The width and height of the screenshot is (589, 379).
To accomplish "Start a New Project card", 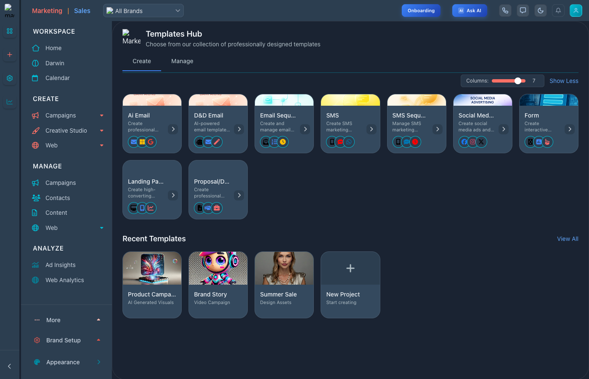I will pos(350,285).
